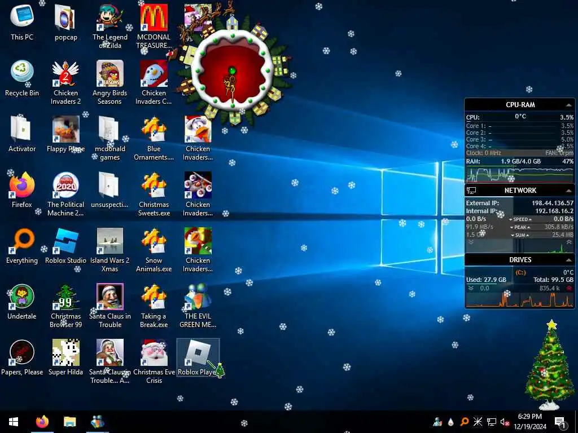Select The Political Machine 2020 shortcut
578x433 pixels.
[x=65, y=194]
